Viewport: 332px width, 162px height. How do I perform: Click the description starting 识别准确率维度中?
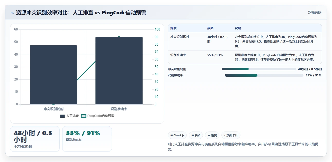click(275, 57)
